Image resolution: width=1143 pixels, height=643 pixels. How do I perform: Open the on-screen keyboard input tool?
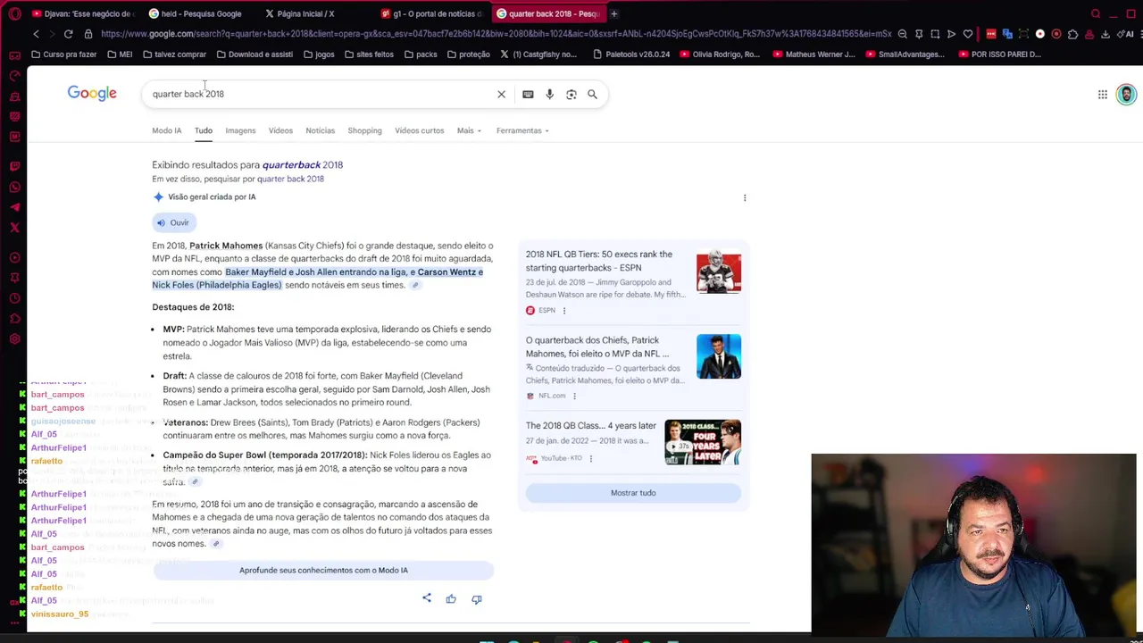[528, 94]
